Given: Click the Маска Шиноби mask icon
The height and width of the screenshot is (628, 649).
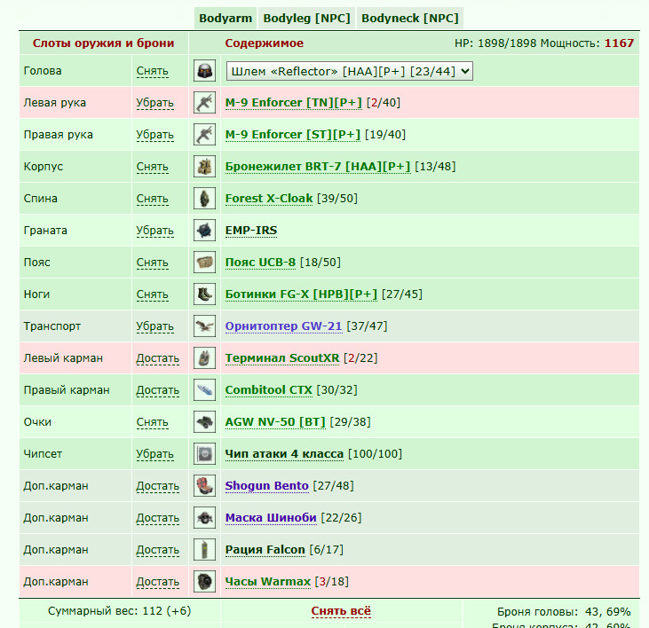Looking at the screenshot, I should click(204, 518).
